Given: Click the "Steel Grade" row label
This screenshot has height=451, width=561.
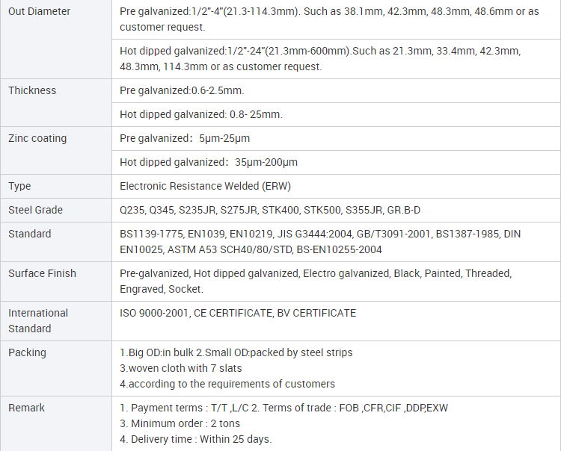Looking at the screenshot, I should click(x=36, y=210).
